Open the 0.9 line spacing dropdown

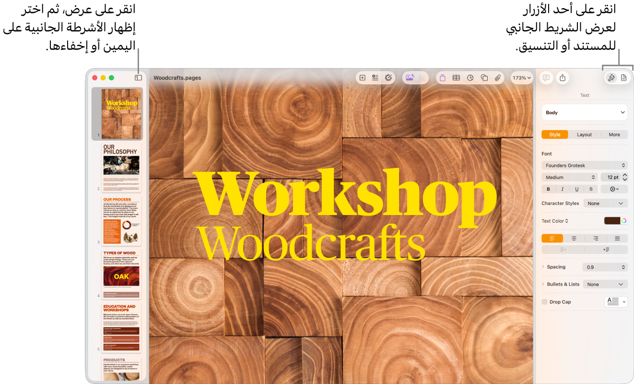pyautogui.click(x=605, y=267)
